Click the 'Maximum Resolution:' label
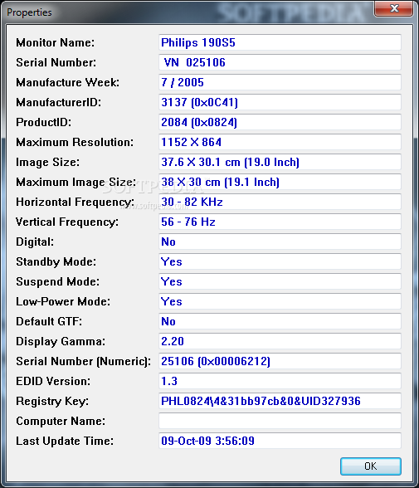The height and width of the screenshot is (488, 419). (x=75, y=142)
